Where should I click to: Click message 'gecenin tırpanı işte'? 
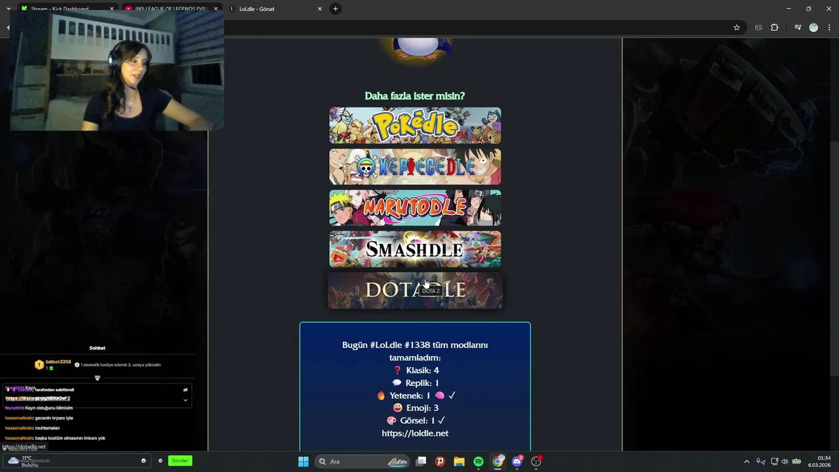pyautogui.click(x=54, y=418)
